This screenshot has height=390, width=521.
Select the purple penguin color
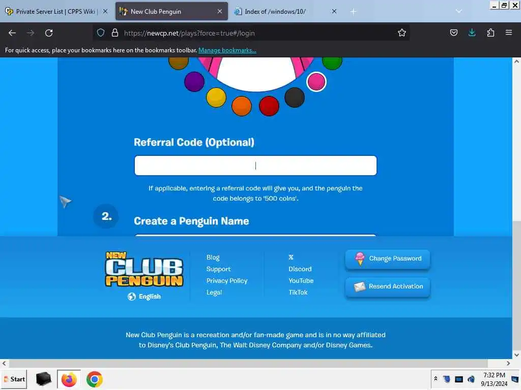[x=194, y=82]
